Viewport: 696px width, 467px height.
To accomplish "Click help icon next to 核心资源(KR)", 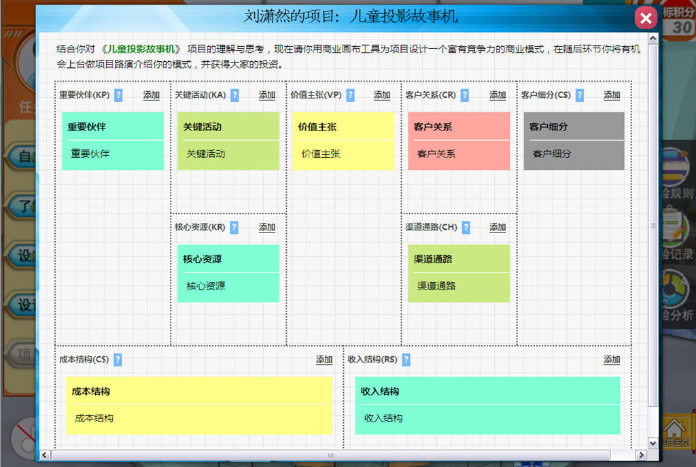I will (x=234, y=227).
